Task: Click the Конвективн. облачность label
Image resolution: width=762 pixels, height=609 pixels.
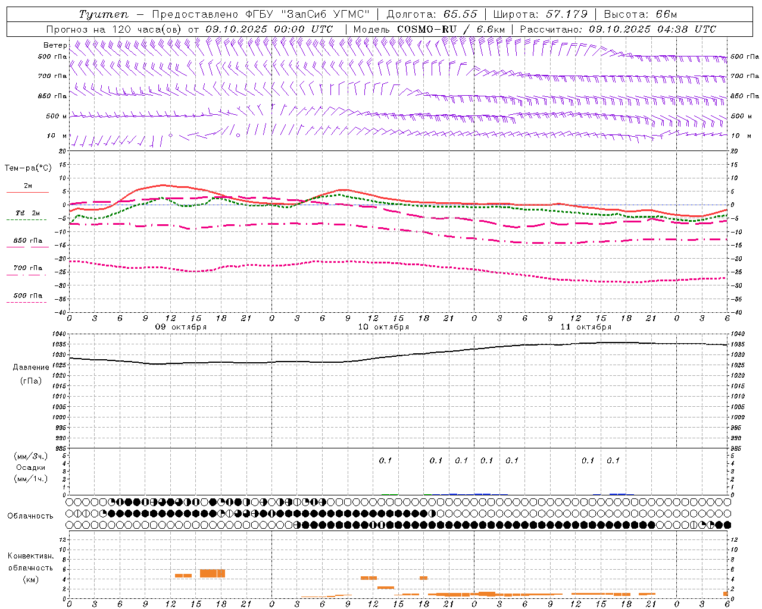Action: coord(30,567)
